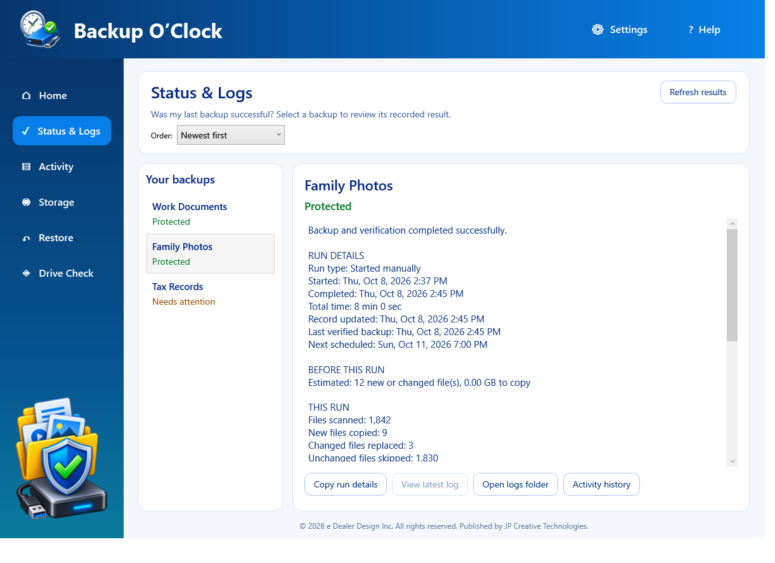The height and width of the screenshot is (563, 775).
Task: Click the THIS RUN section label
Action: (329, 407)
